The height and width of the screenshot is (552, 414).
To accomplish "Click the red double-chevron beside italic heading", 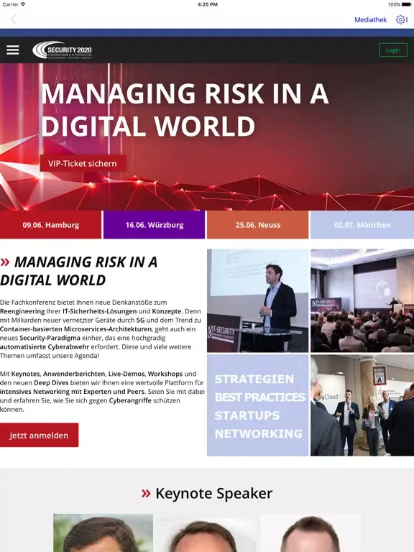I will pyautogui.click(x=5, y=262).
